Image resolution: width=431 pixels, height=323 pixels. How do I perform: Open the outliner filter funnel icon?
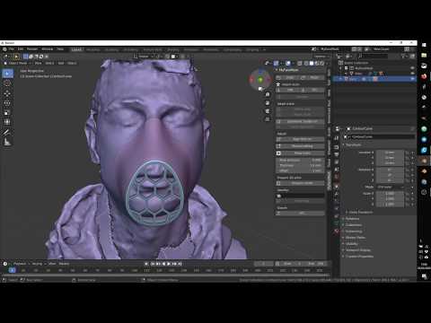point(404,56)
